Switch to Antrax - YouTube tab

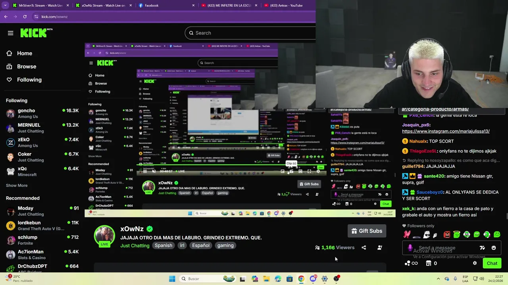[288, 6]
